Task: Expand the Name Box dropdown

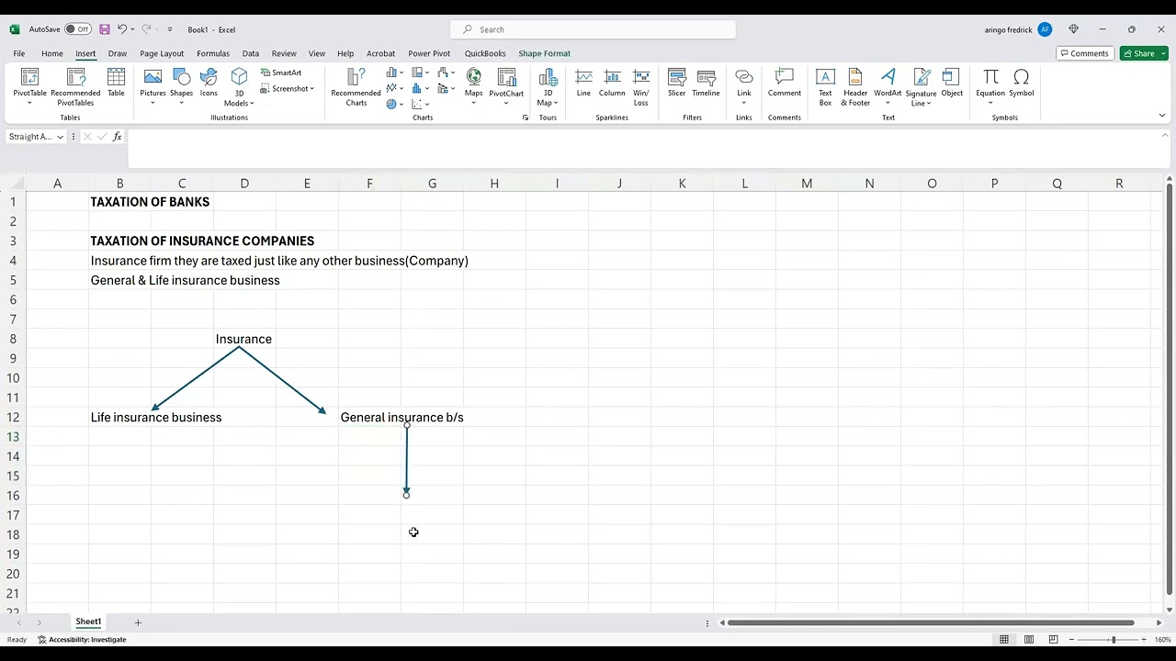Action: pos(60,137)
